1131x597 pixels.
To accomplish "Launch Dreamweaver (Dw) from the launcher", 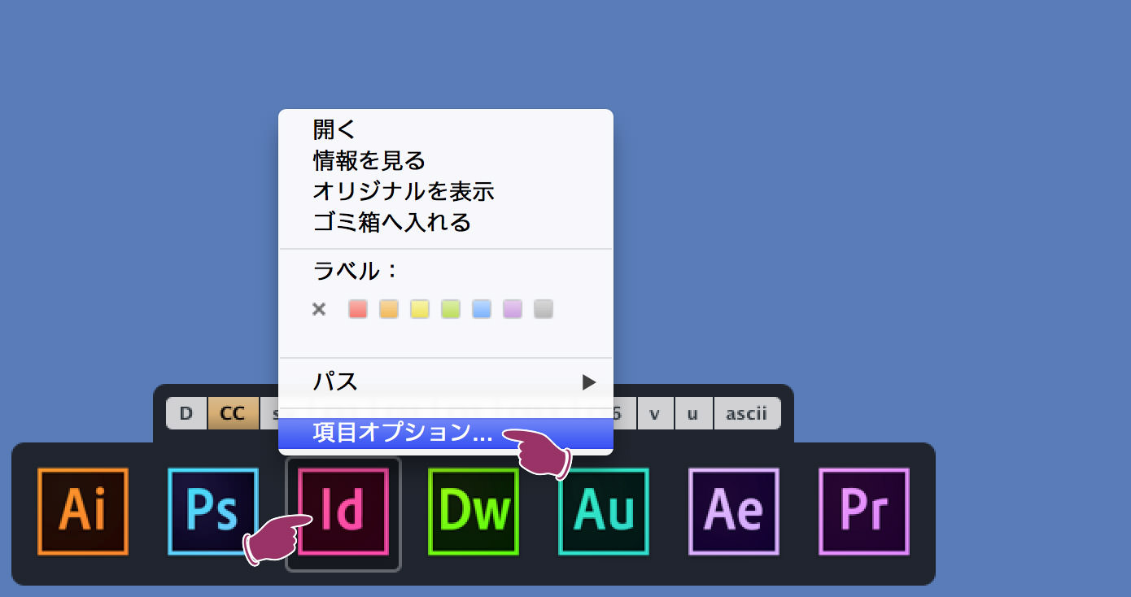I will pyautogui.click(x=474, y=512).
